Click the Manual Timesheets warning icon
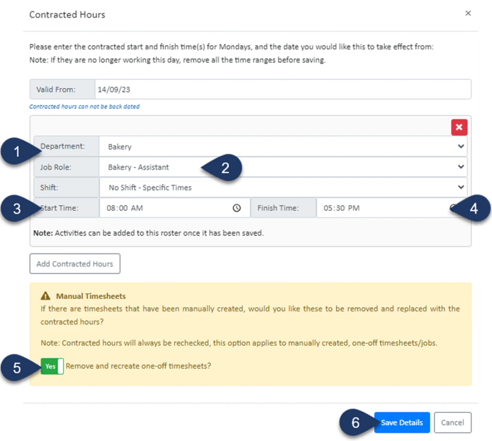The image size is (492, 441). click(46, 296)
